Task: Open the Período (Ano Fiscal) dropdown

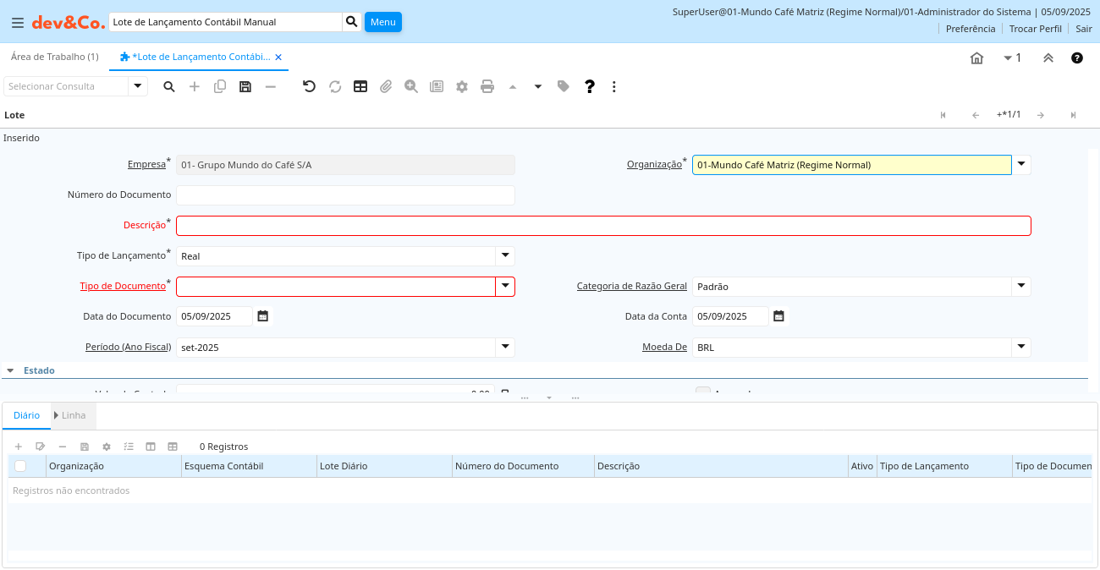Action: pyautogui.click(x=505, y=347)
